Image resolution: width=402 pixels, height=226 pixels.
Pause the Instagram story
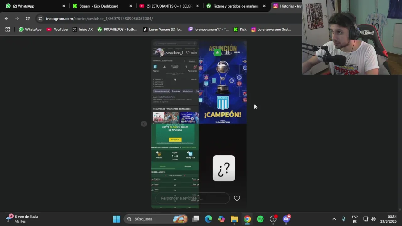(x=227, y=53)
